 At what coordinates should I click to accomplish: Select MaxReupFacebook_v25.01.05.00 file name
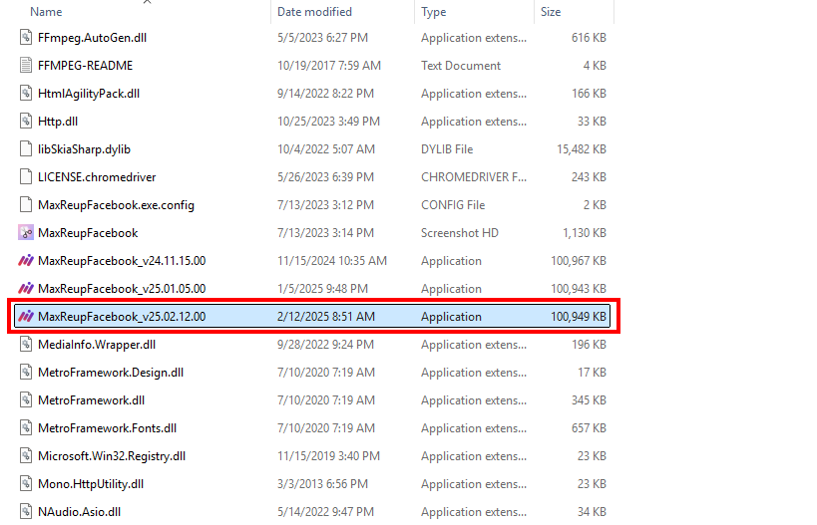pos(122,289)
